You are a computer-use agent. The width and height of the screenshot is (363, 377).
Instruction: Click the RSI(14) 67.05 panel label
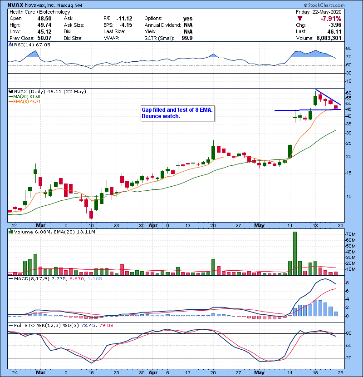pyautogui.click(x=32, y=45)
